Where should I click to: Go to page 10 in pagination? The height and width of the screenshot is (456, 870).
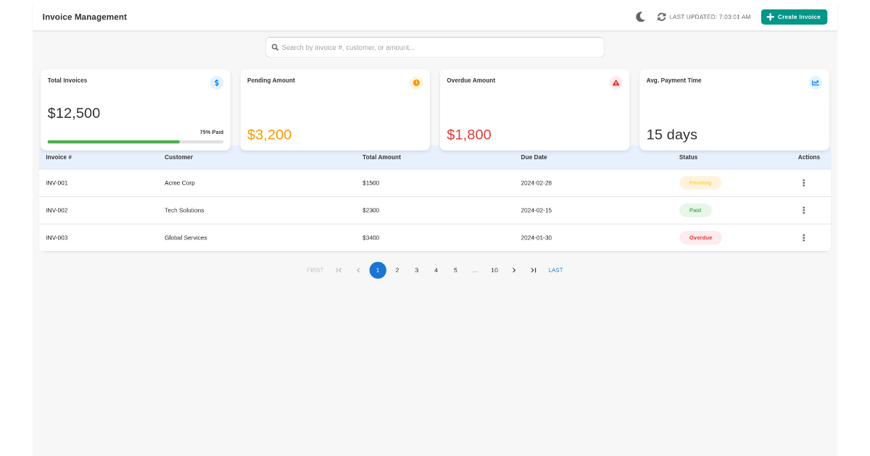(x=494, y=270)
